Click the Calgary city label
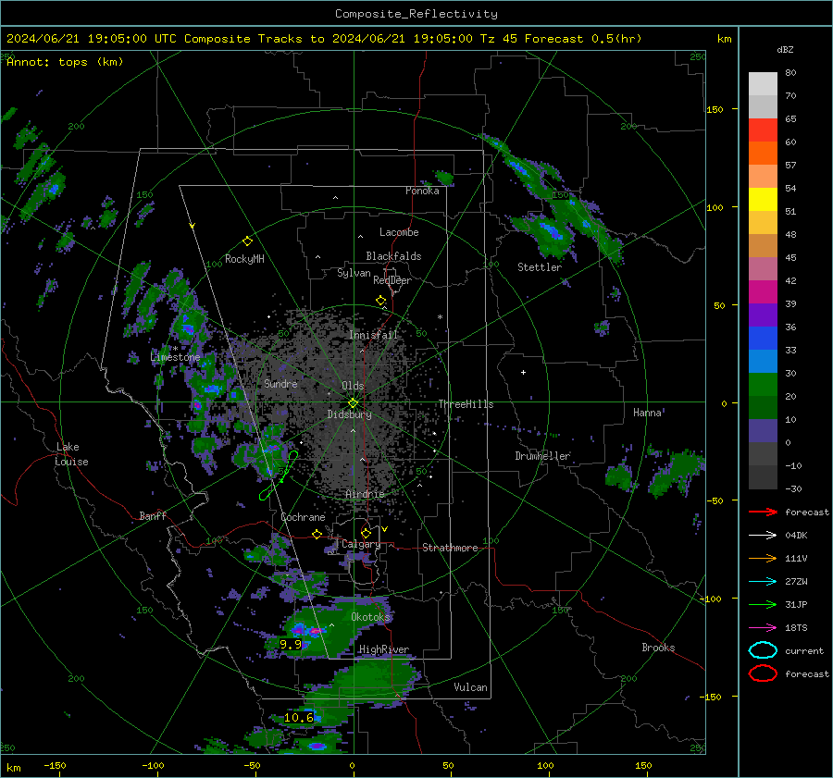The width and height of the screenshot is (833, 778). [361, 544]
